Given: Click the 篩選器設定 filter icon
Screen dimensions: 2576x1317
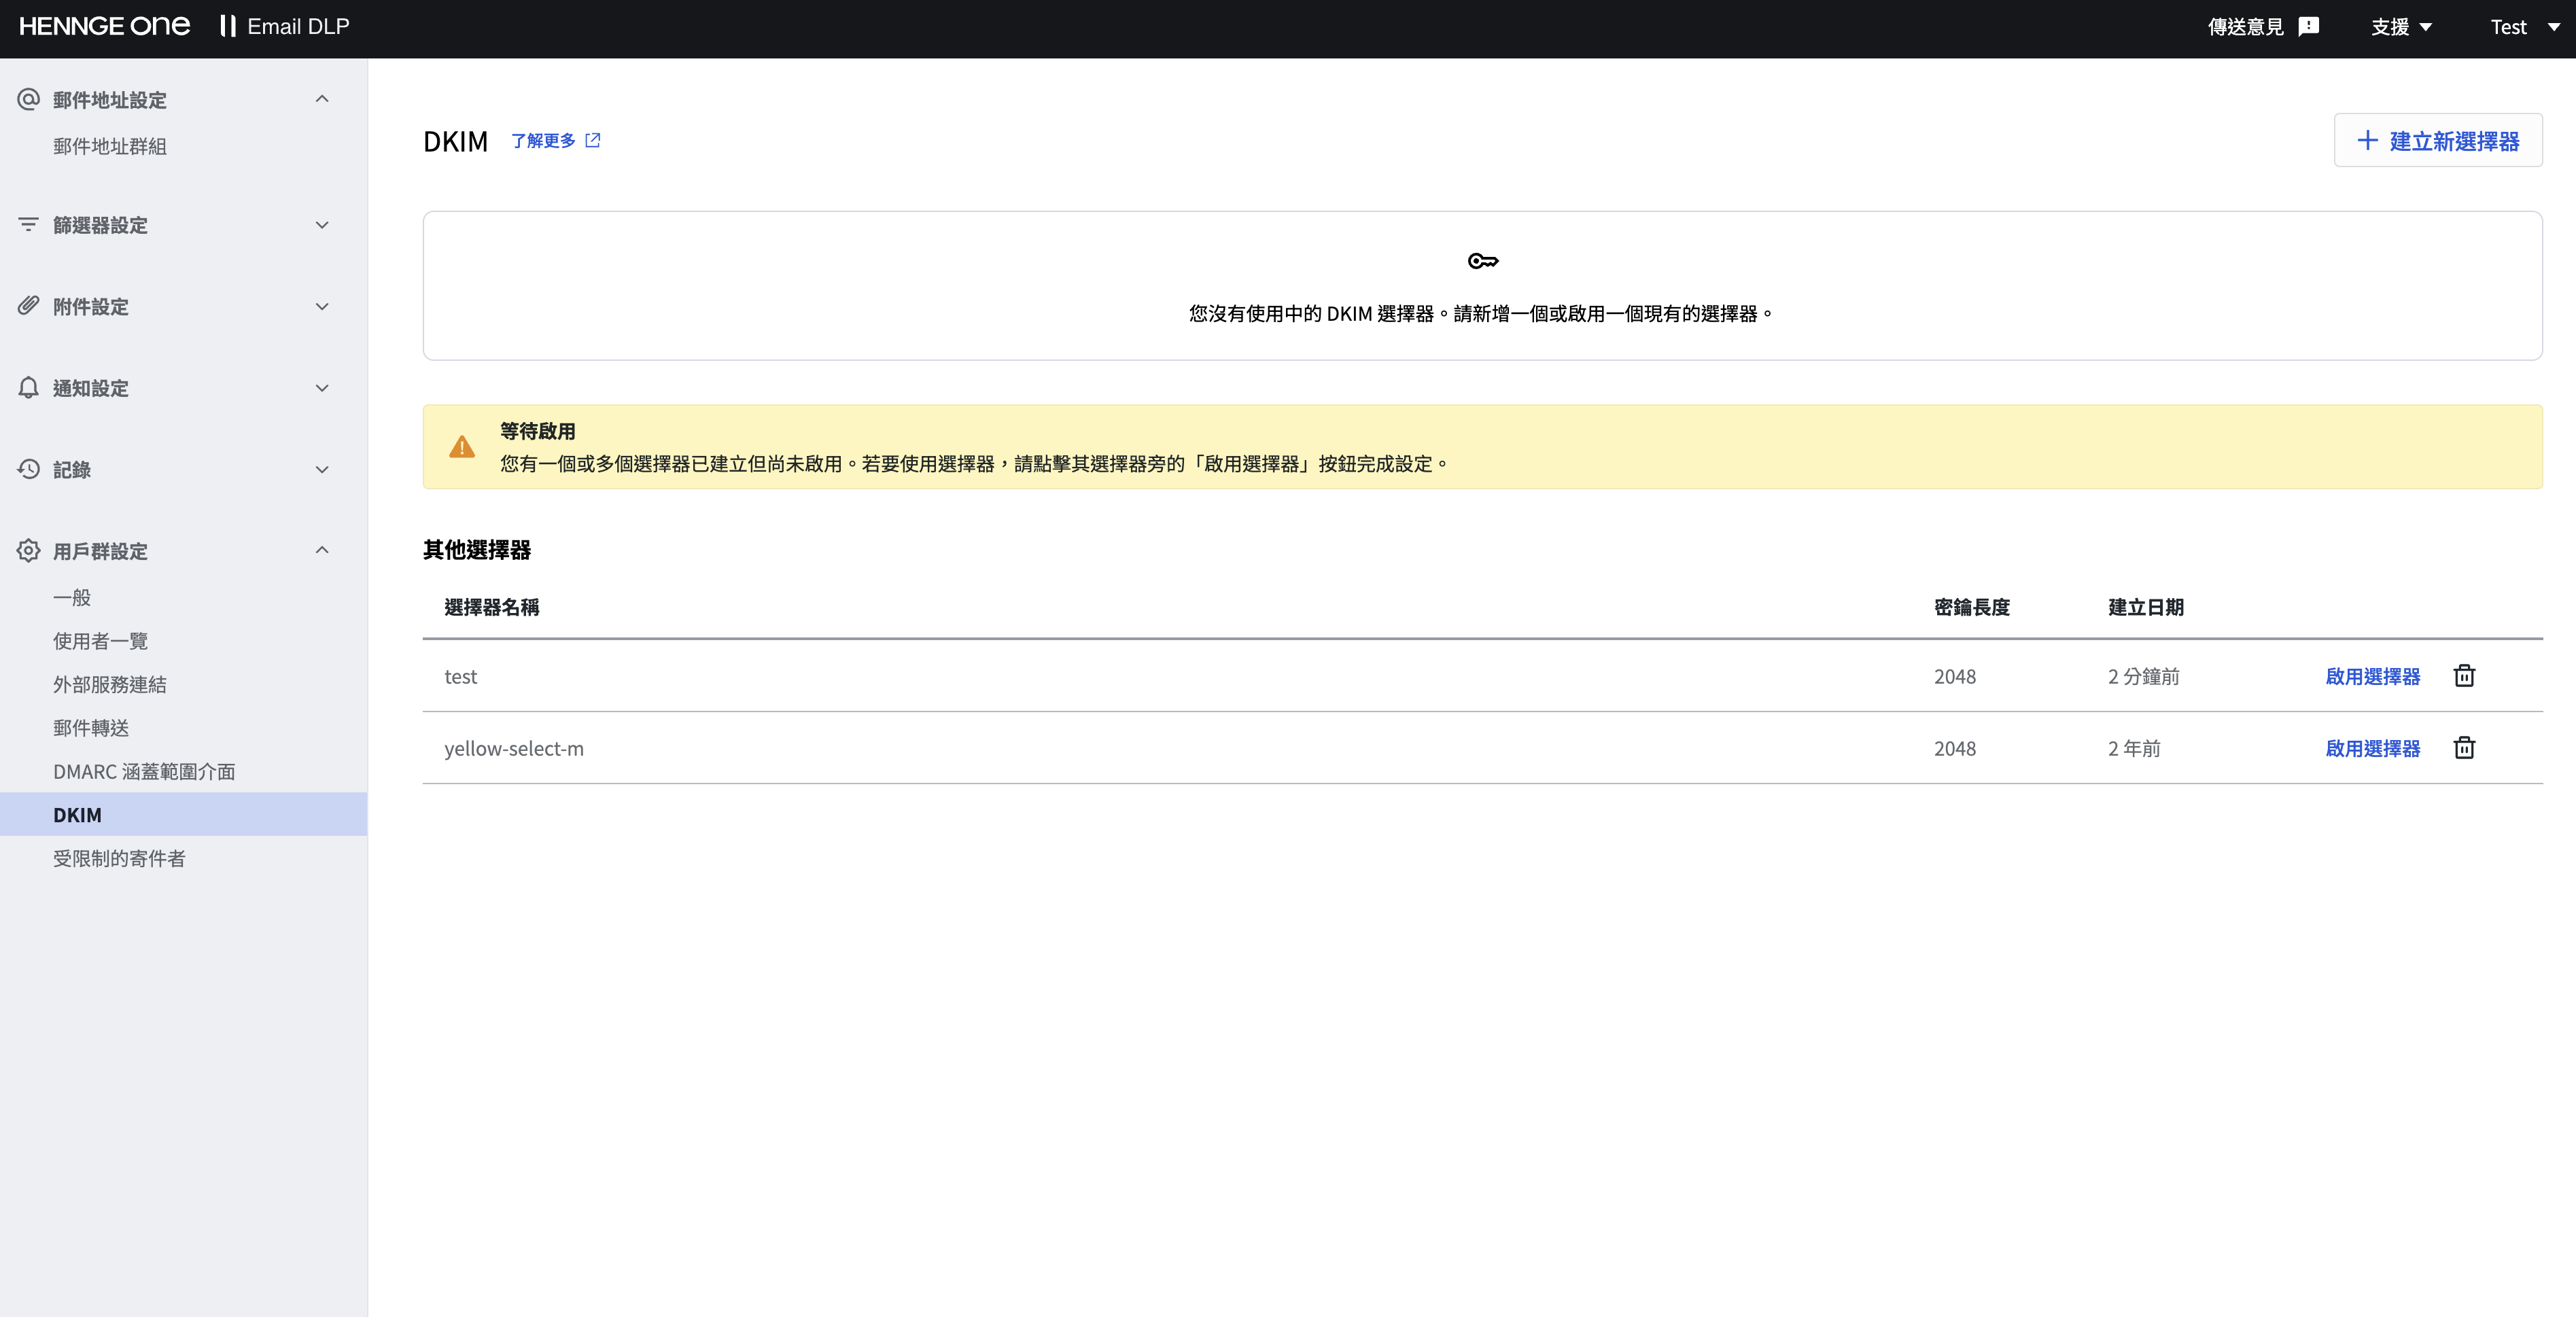Looking at the screenshot, I should tap(28, 224).
